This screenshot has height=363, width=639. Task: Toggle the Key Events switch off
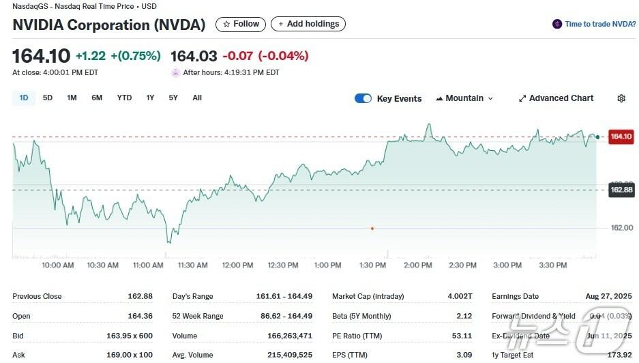(x=363, y=98)
